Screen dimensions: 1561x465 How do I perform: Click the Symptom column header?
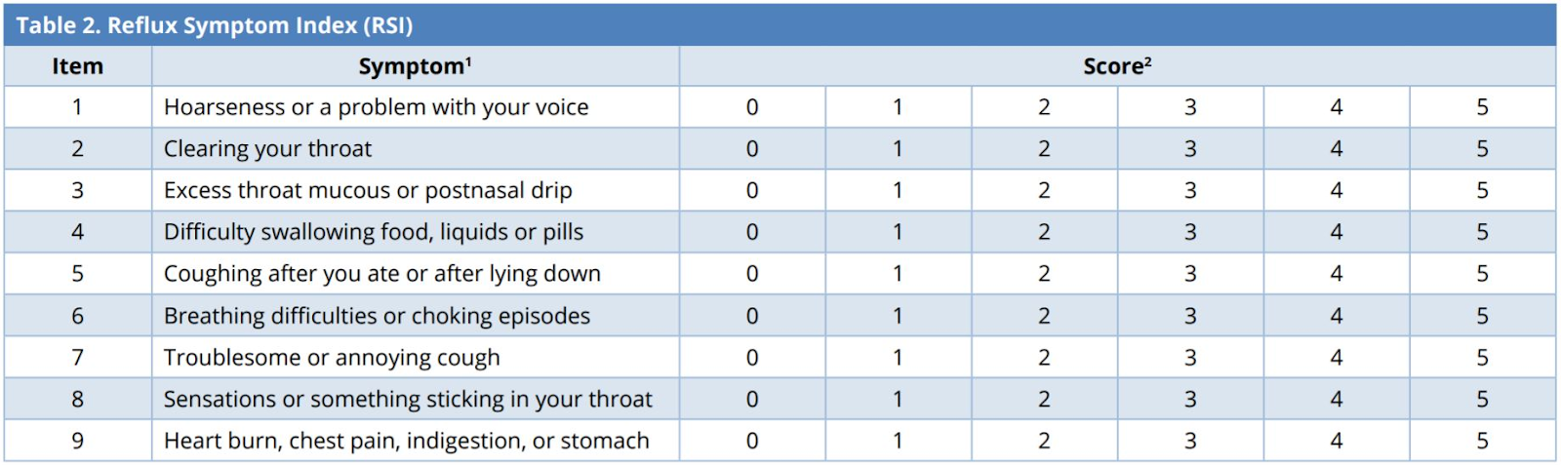click(x=415, y=66)
